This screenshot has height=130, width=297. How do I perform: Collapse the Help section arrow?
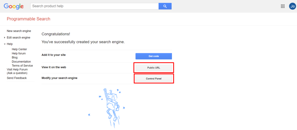5,44
